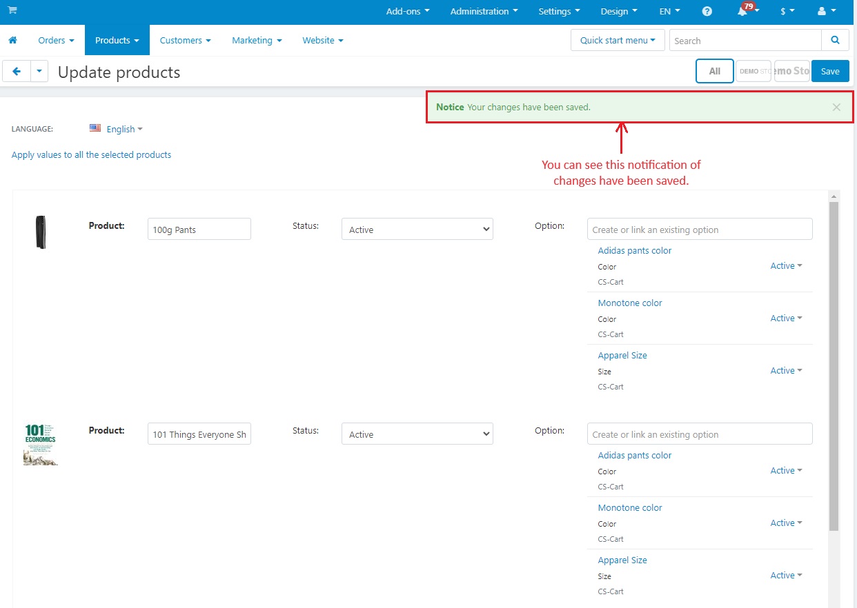This screenshot has height=608, width=857.
Task: Open the Administration menu
Action: click(x=484, y=12)
